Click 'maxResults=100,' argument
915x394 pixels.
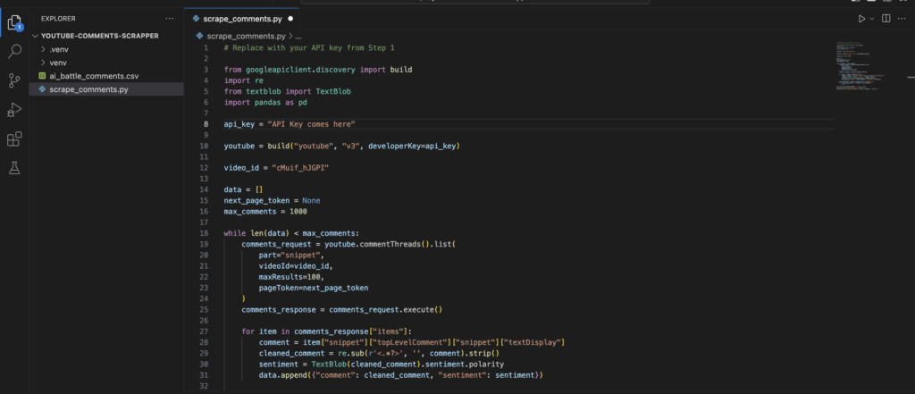click(x=292, y=277)
